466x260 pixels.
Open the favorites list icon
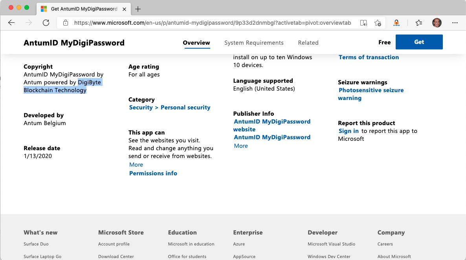pyautogui.click(x=419, y=23)
